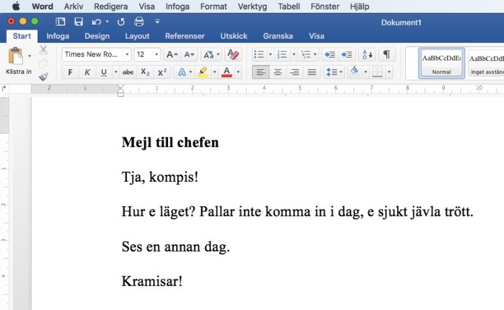Click the bulleted list icon
Screen dimensions: 504x310
pyautogui.click(x=259, y=54)
